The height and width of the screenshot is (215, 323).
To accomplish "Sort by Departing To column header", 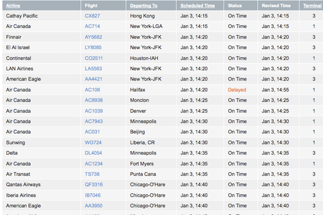I will coord(144,6).
